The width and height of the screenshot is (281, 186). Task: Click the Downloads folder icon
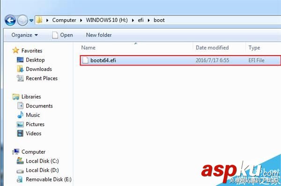coord(20,69)
